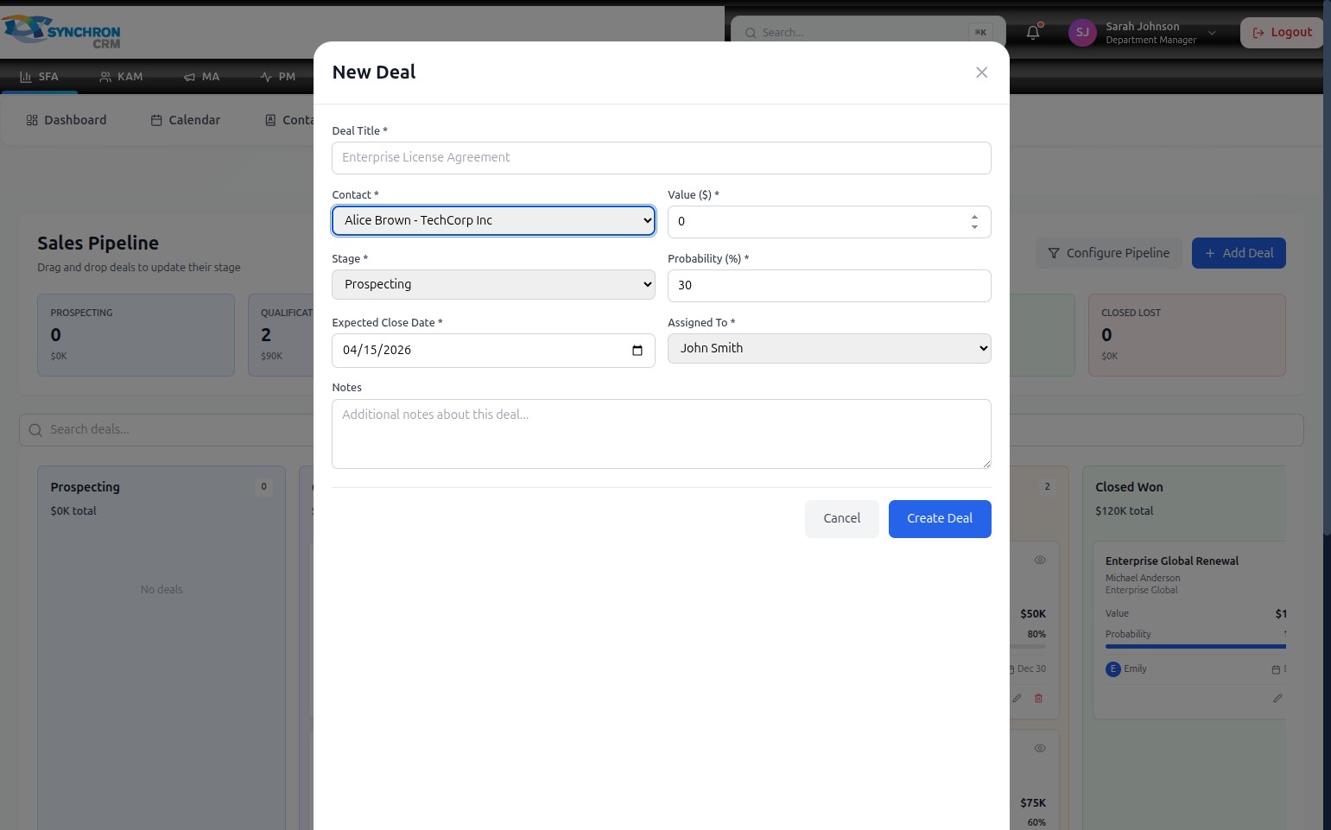Click the Cancel button
This screenshot has height=830, width=1331.
(x=841, y=519)
